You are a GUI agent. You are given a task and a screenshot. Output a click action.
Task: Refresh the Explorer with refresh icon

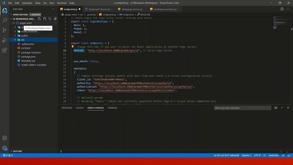click(x=50, y=19)
